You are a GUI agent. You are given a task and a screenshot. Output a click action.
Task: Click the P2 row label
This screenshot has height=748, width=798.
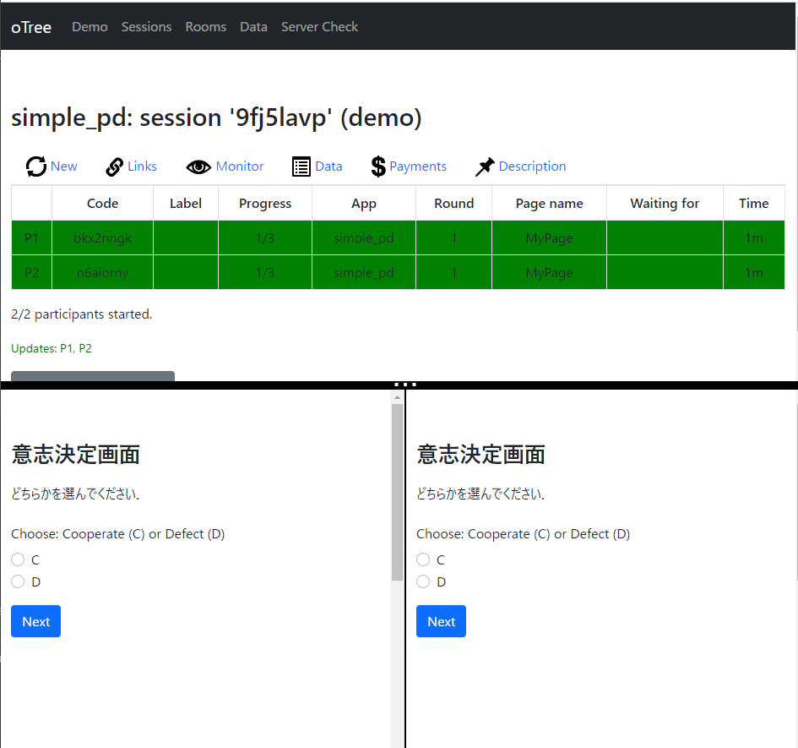pyautogui.click(x=31, y=273)
